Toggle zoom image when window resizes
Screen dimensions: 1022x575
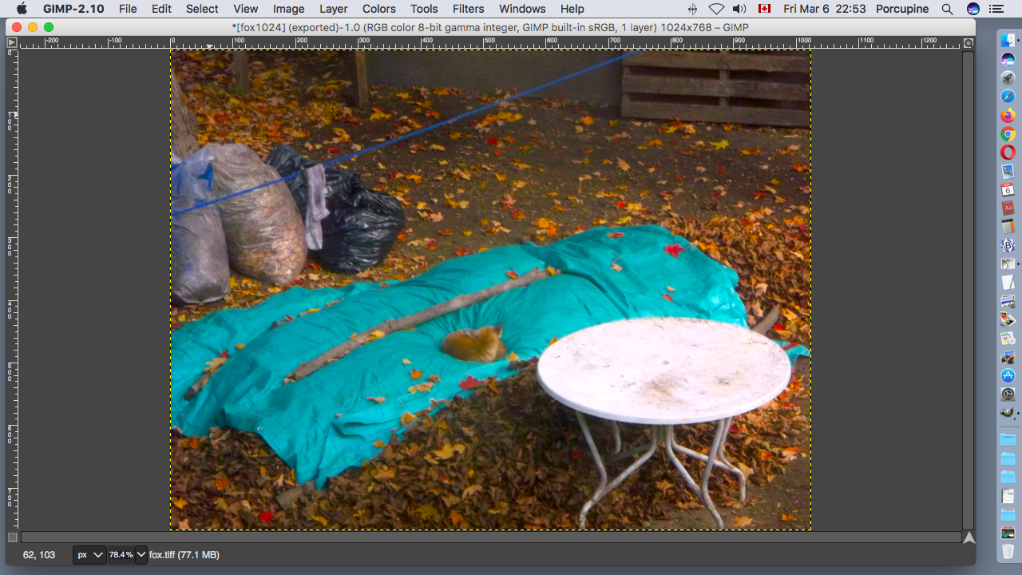pos(969,42)
